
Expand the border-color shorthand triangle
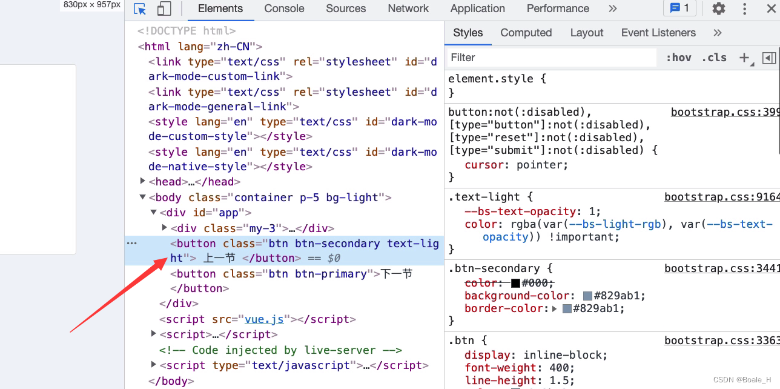tap(554, 308)
